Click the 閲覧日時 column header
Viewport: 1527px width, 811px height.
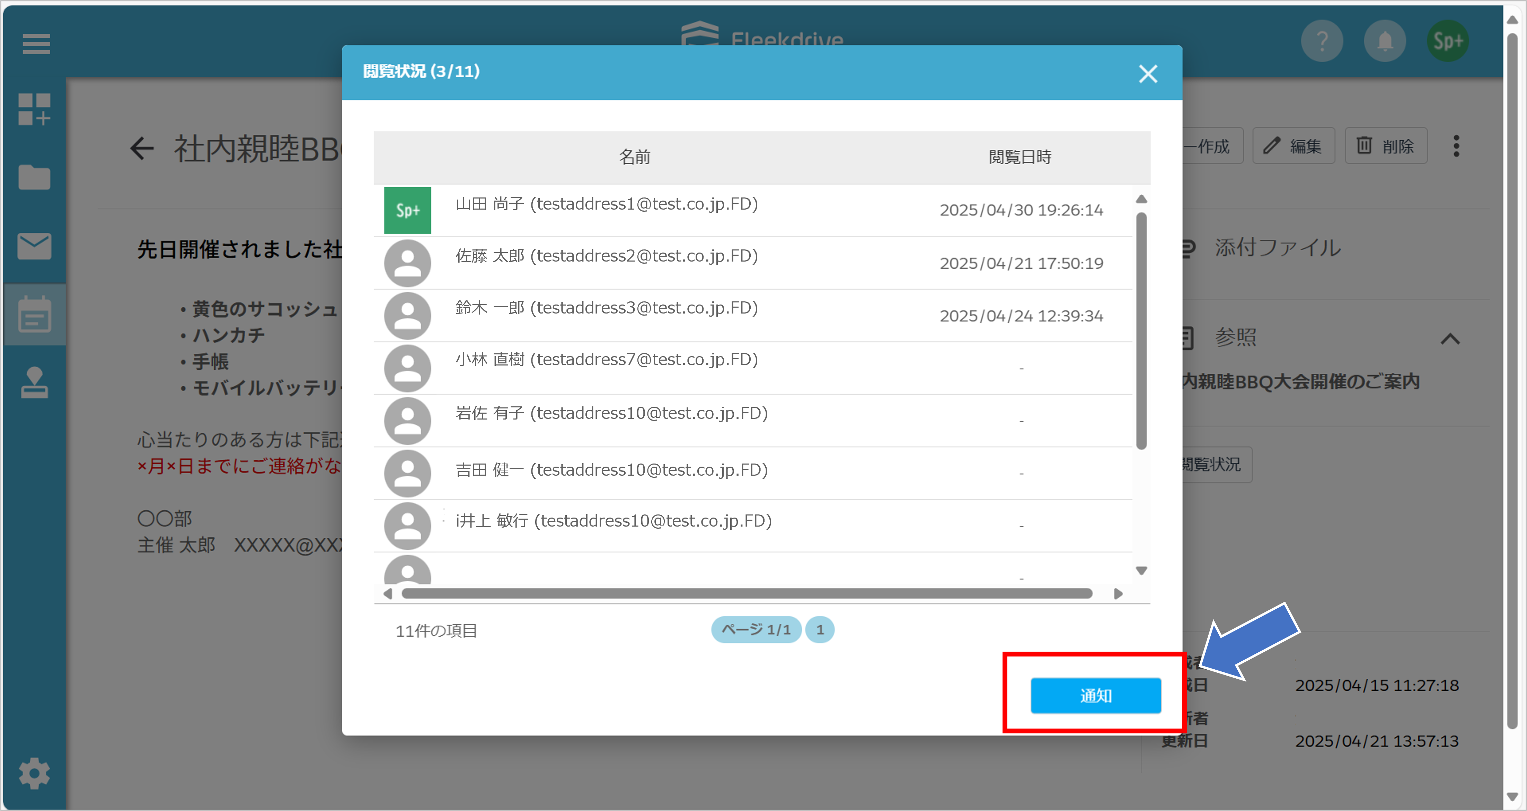[1020, 157]
